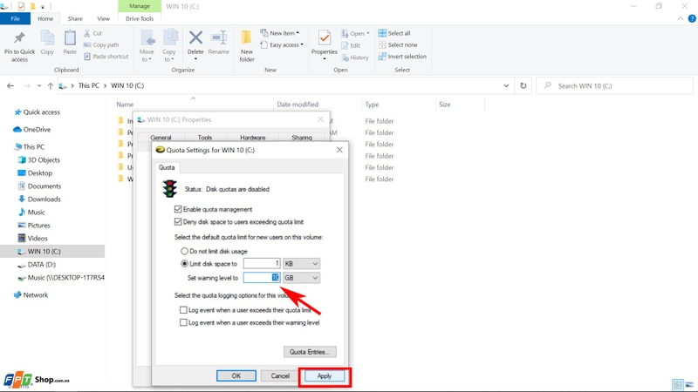Check Log event when warning level exceeded
Image resolution: width=698 pixels, height=392 pixels.
pyautogui.click(x=183, y=322)
